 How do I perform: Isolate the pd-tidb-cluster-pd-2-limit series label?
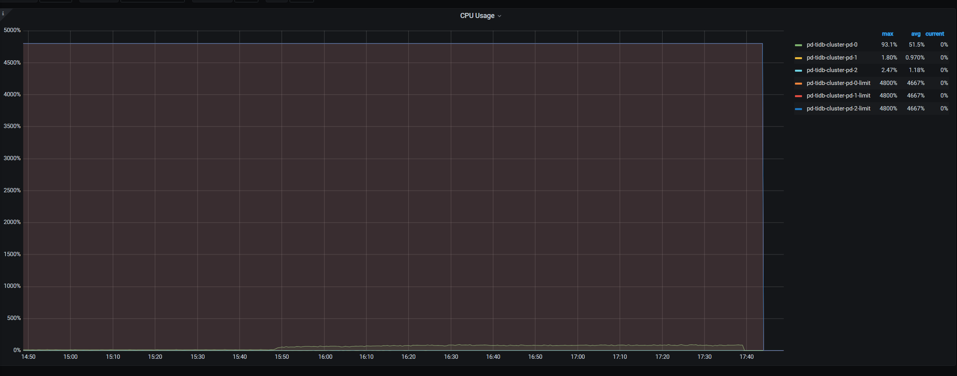(x=838, y=108)
